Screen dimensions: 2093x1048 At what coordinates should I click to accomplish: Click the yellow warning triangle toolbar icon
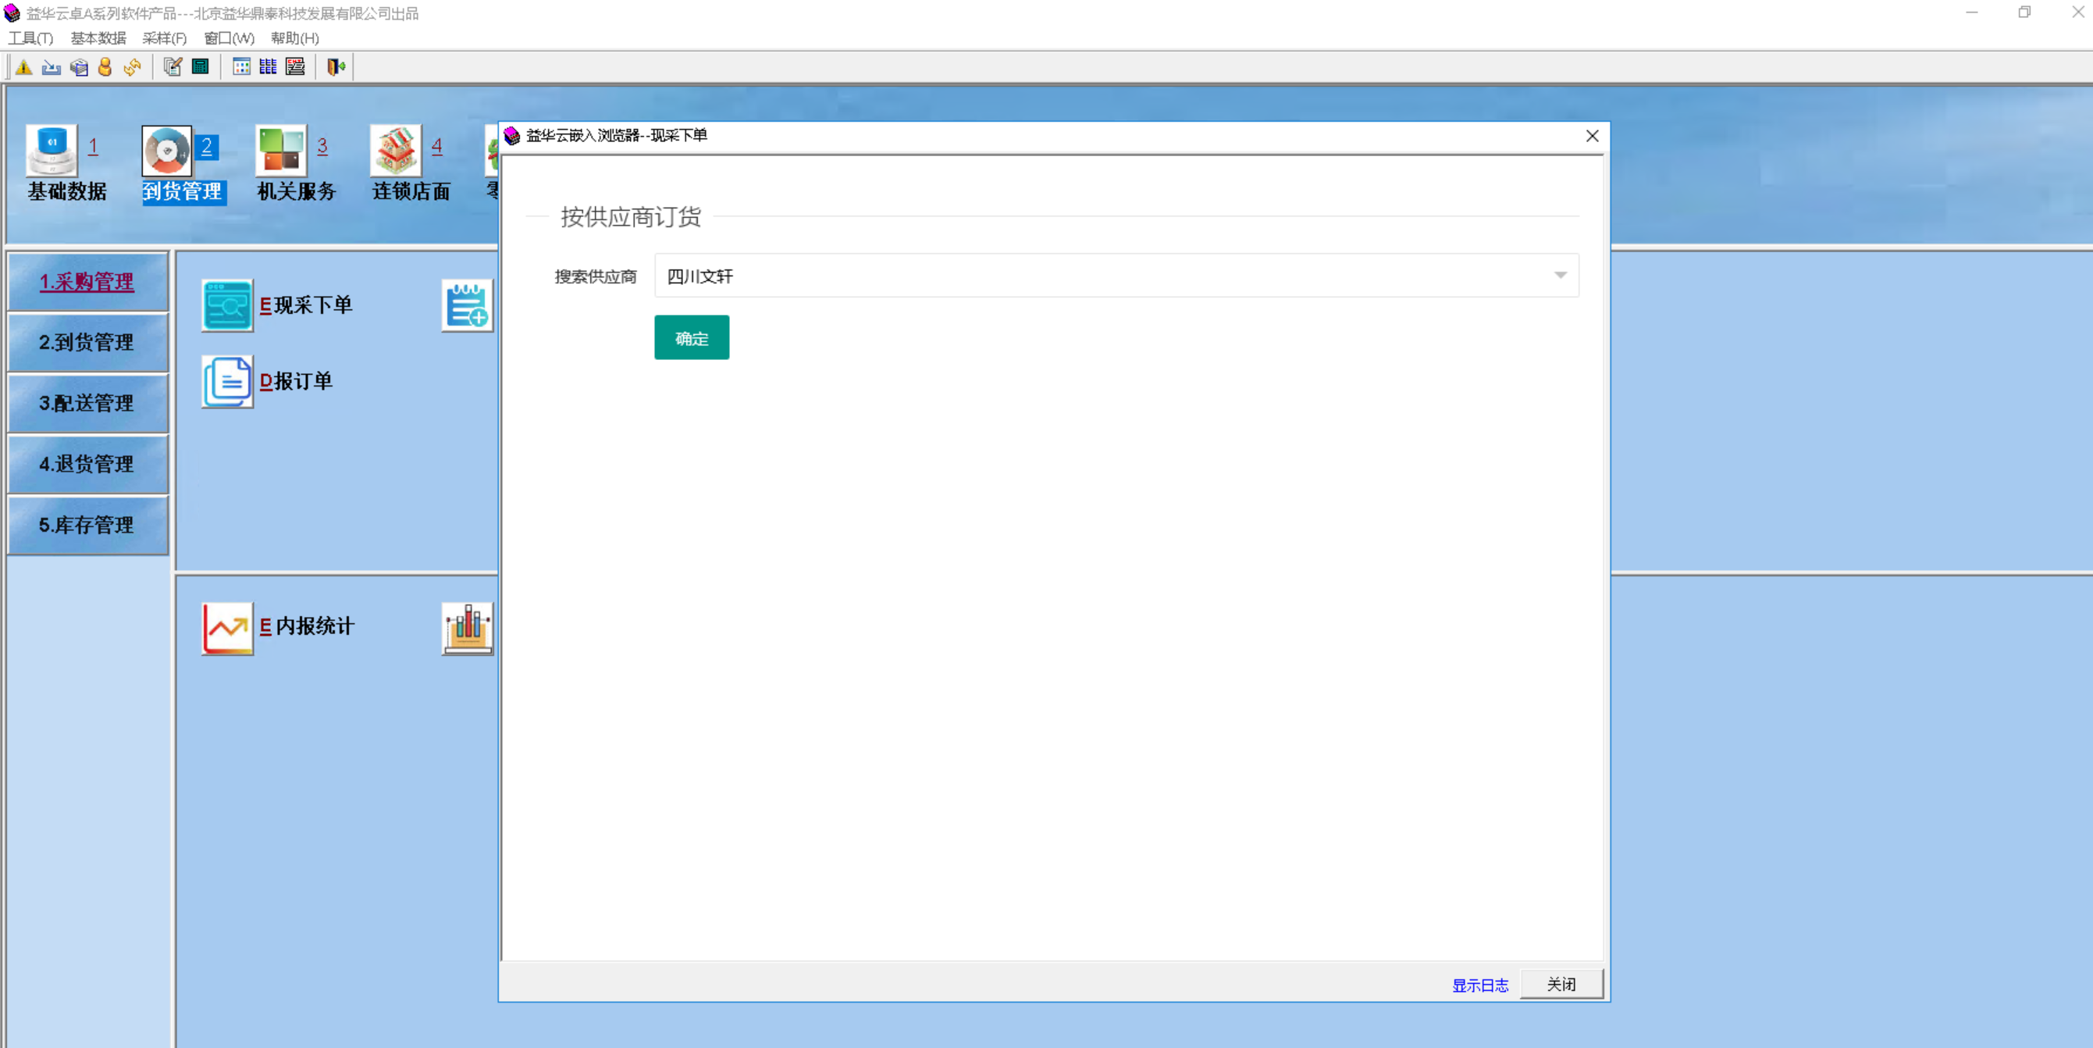click(23, 67)
